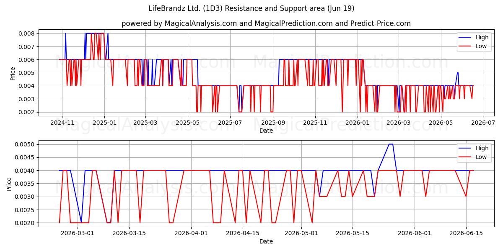Click blue High line sample in top legend
Image resolution: width=503 pixels, height=251 pixels.
465,38
